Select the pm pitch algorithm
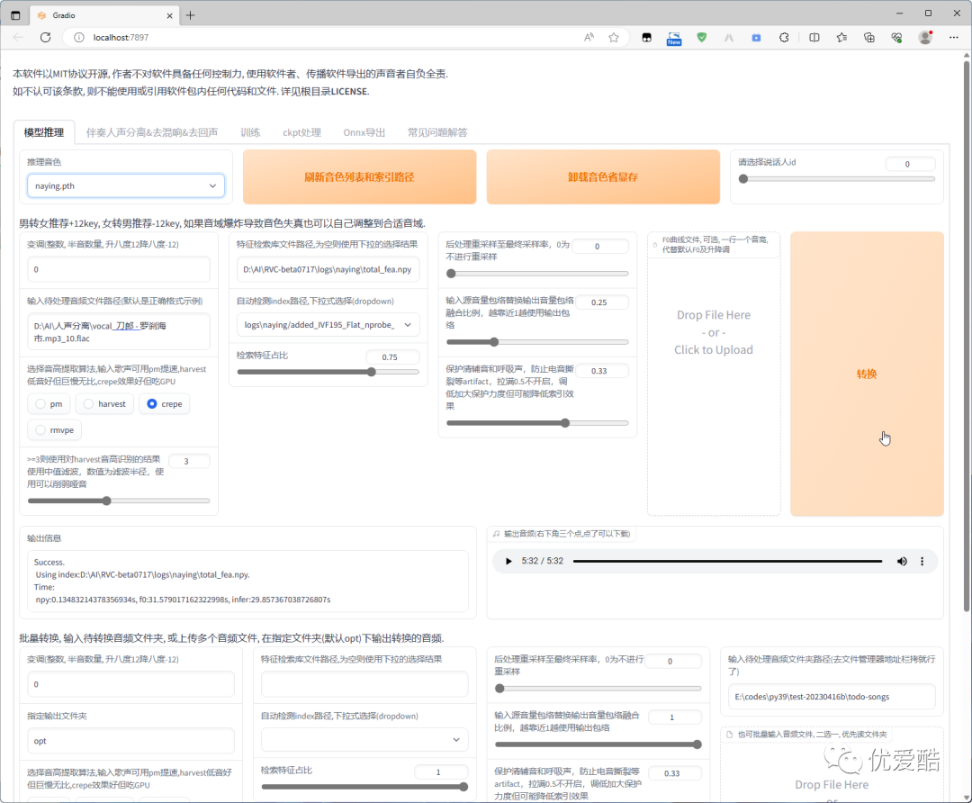Screen dimensions: 972x803 click(x=49, y=403)
